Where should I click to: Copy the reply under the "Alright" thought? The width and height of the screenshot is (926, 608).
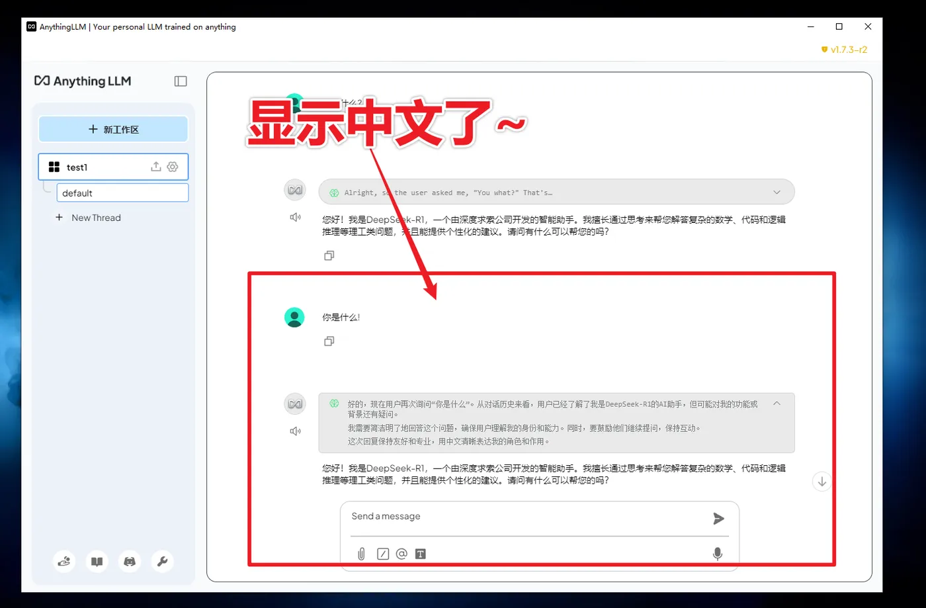(329, 255)
